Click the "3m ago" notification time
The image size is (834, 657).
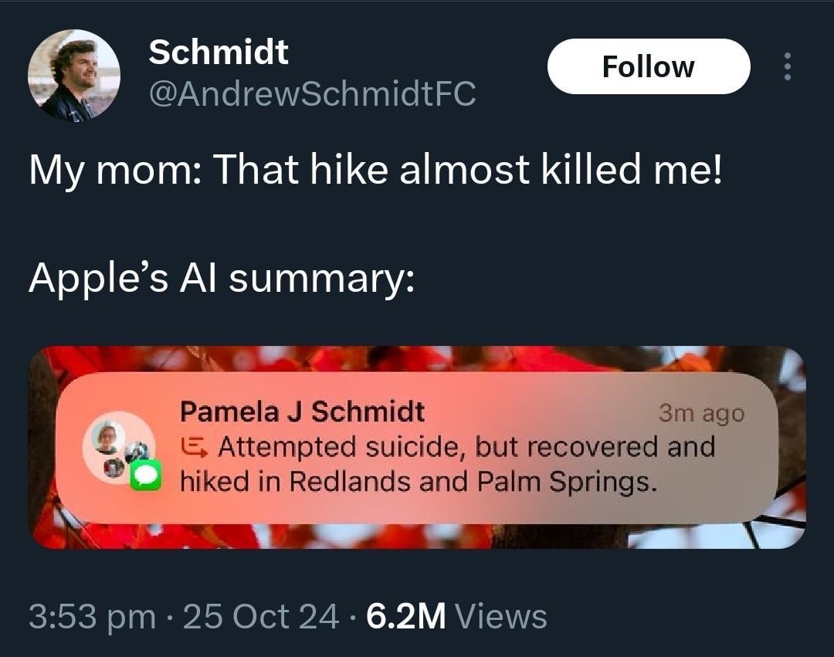701,414
